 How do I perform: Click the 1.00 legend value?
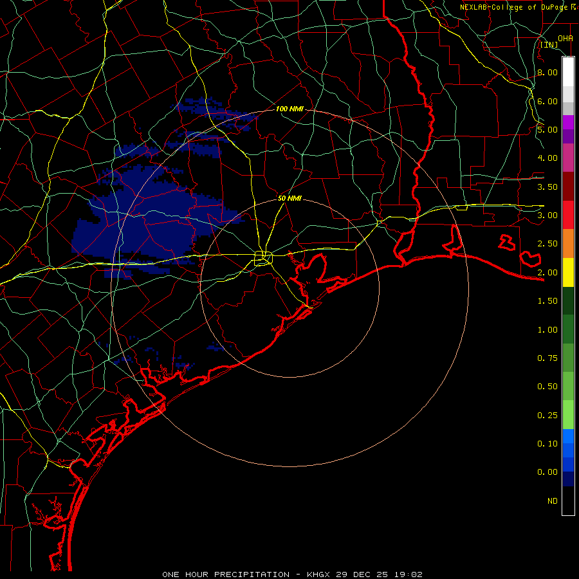[547, 330]
